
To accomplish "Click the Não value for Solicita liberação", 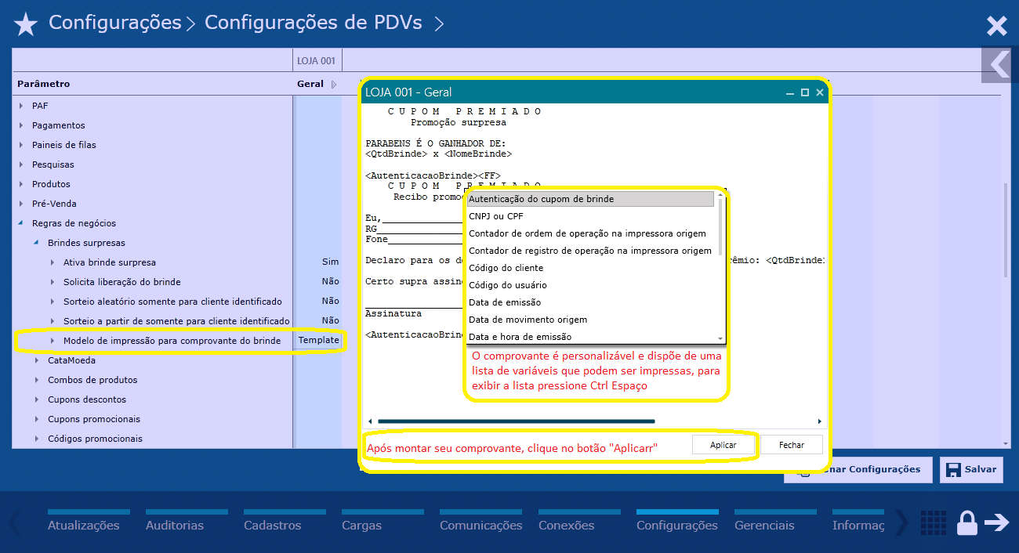I will [x=330, y=281].
